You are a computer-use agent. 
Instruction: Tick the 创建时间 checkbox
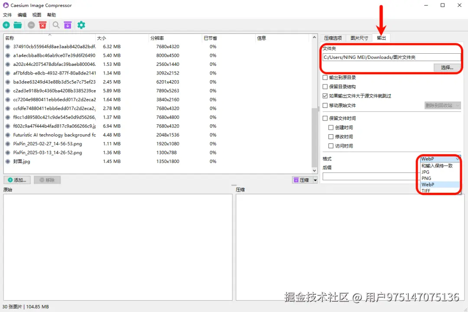tap(331, 127)
